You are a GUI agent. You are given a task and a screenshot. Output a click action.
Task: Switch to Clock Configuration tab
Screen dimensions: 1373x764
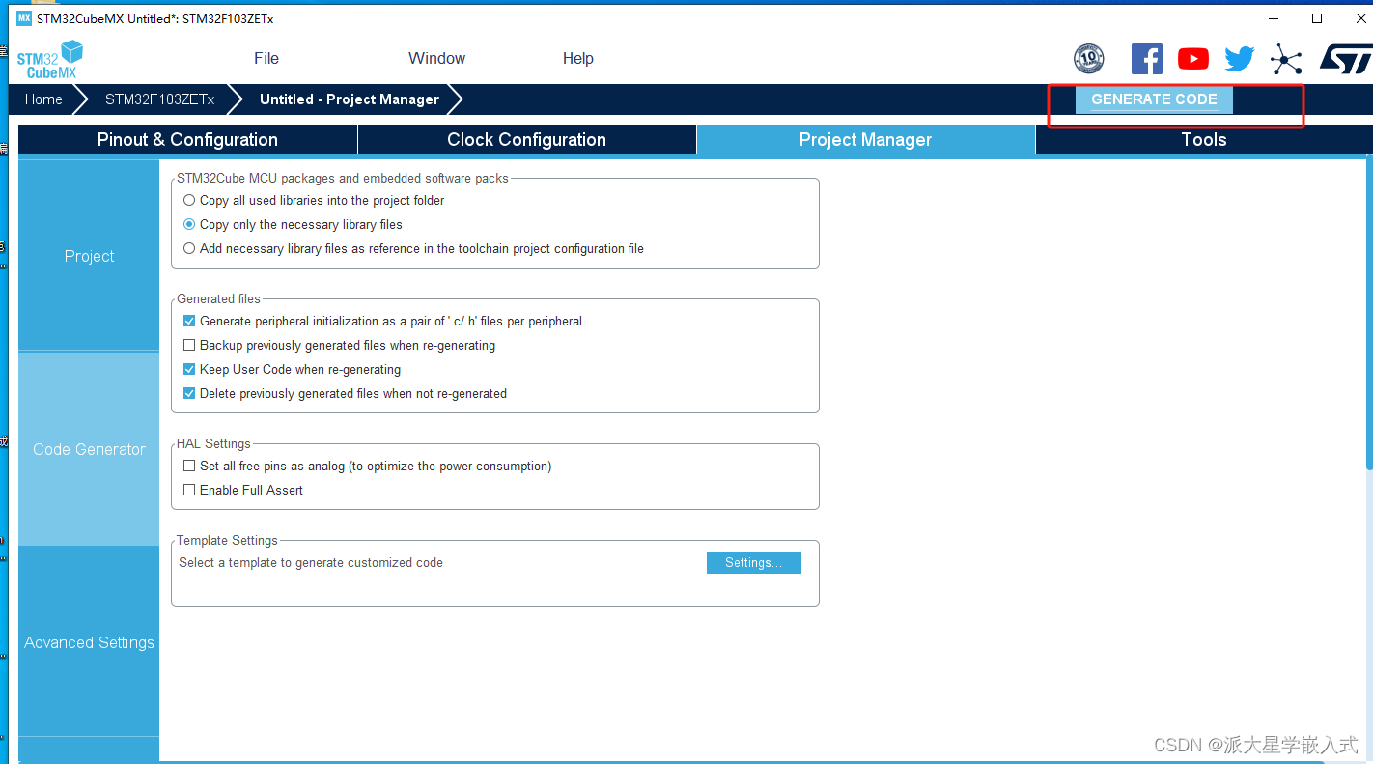coord(526,140)
